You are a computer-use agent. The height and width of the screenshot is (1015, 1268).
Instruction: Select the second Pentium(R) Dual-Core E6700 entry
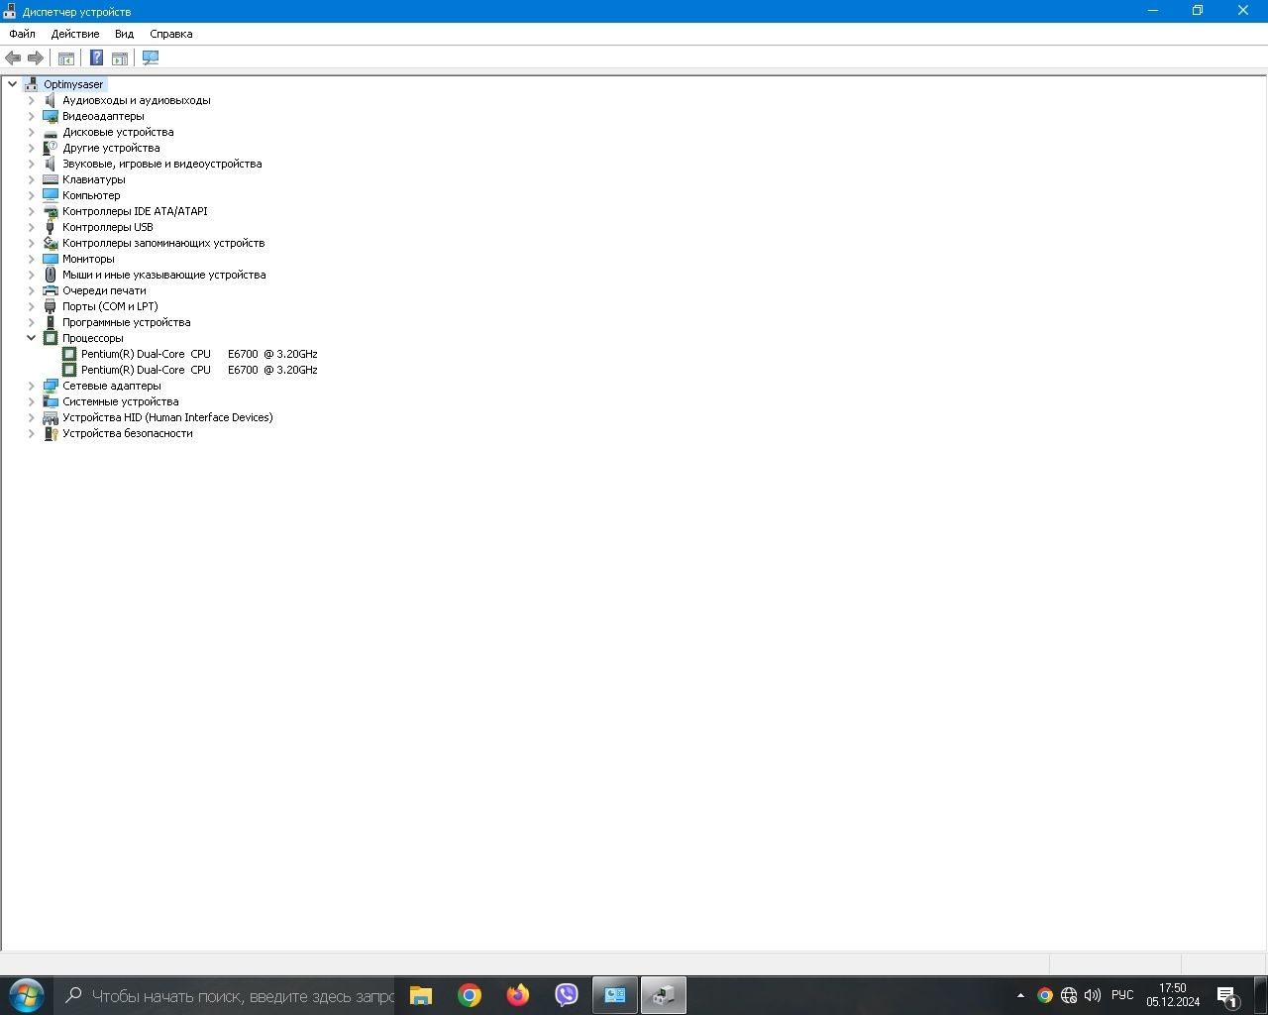pos(199,370)
